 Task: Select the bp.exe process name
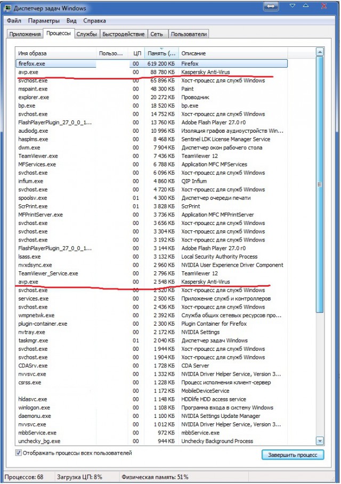27,106
